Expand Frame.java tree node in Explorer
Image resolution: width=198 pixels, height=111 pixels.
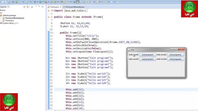point(1,21)
